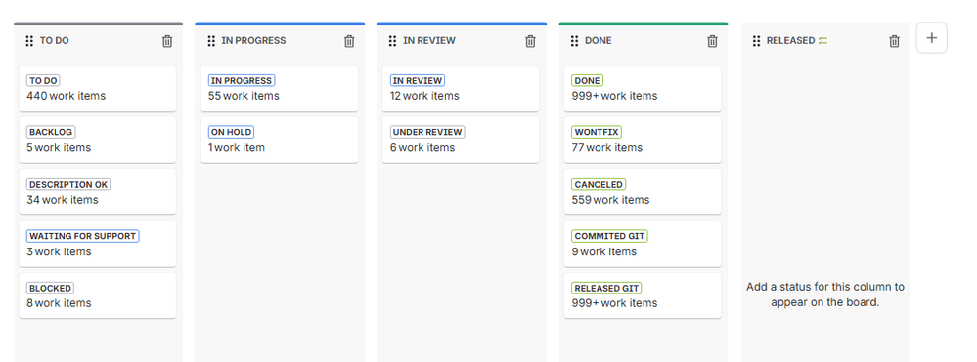This screenshot has width=977, height=362.
Task: Click the '34 work items' count
Action: pyautogui.click(x=63, y=200)
